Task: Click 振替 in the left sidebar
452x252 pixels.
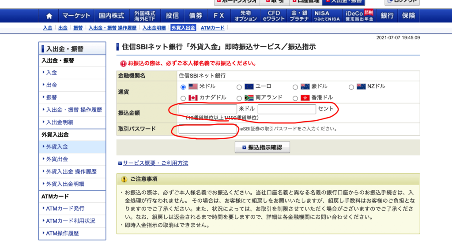Action: click(x=72, y=97)
